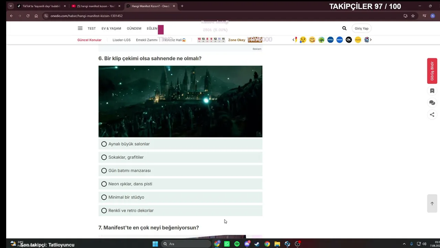Select the yummy smiling emoji icon
440x248 pixels.
(312, 40)
